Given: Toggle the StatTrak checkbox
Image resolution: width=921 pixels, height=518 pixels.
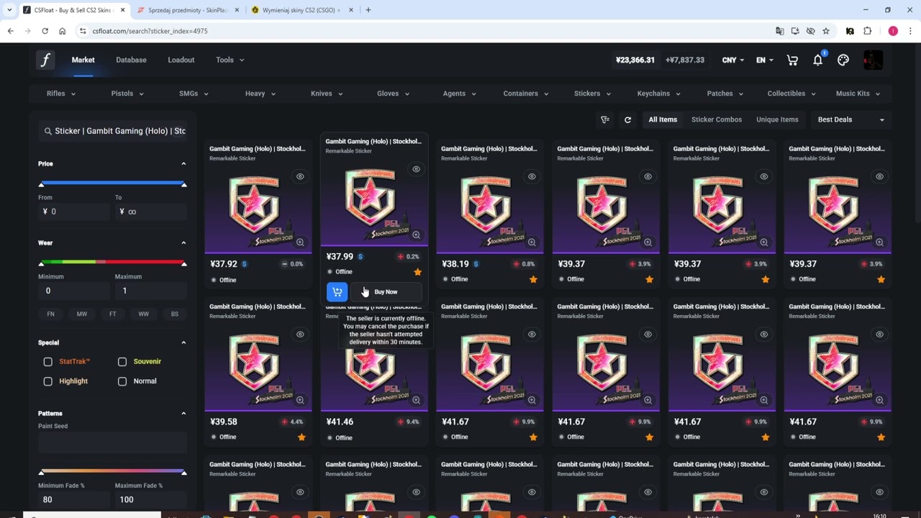Looking at the screenshot, I should coord(48,361).
